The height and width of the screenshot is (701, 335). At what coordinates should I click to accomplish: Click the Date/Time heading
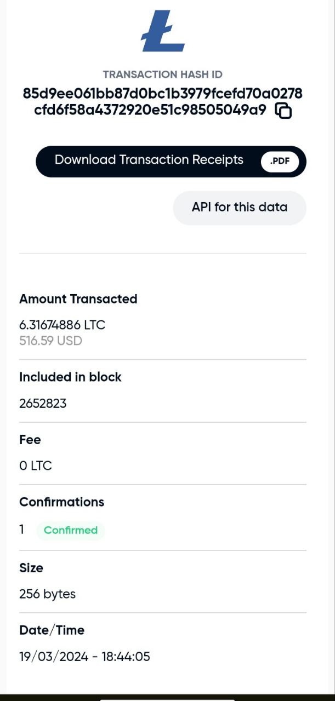click(x=52, y=630)
